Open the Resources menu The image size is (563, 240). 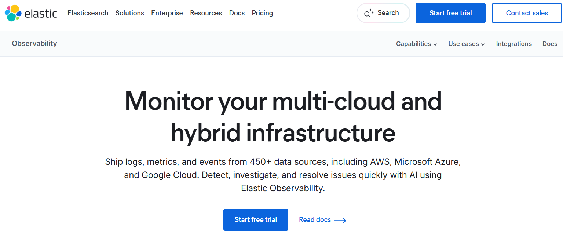(206, 13)
